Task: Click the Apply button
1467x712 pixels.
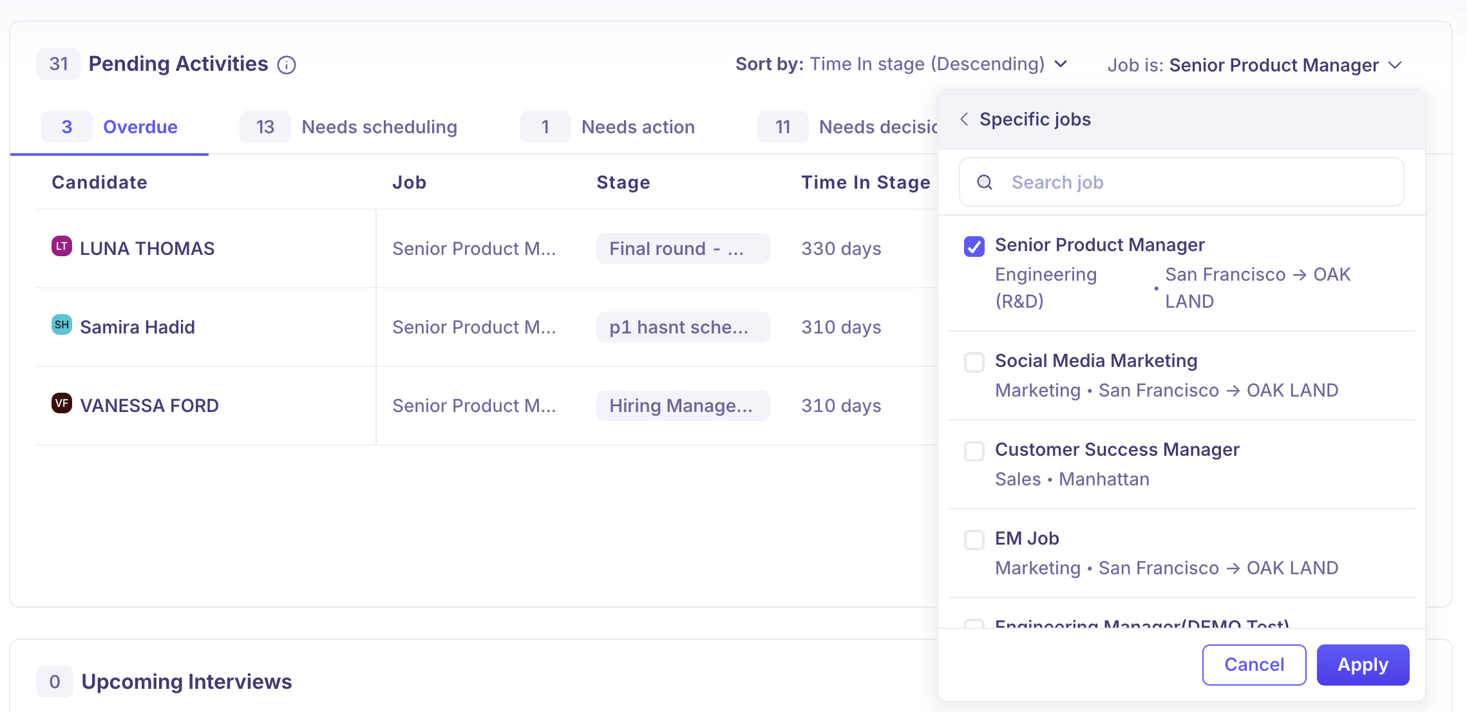Action: [x=1363, y=664]
